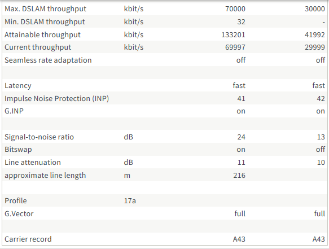Image resolution: width=329 pixels, height=249 pixels.
Task: Click Impulse Noise Protection (INP) label
Action: (x=56, y=99)
